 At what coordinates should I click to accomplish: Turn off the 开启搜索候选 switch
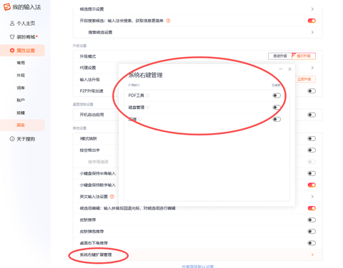pos(312,21)
